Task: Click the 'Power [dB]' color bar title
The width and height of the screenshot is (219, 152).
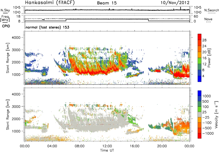Action: pos(209,58)
